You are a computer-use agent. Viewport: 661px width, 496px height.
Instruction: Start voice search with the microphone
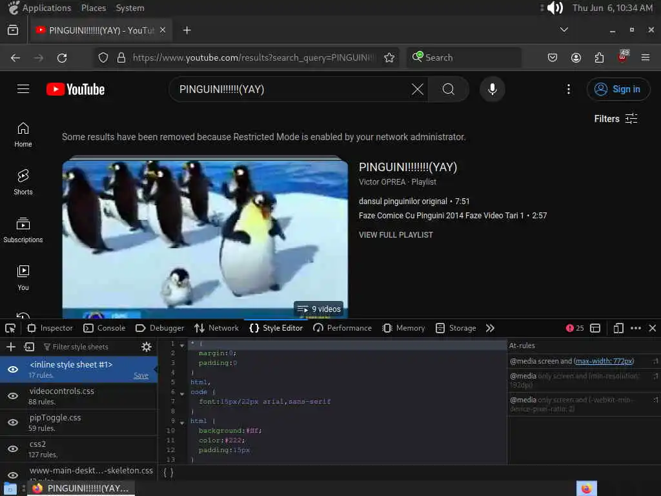493,89
